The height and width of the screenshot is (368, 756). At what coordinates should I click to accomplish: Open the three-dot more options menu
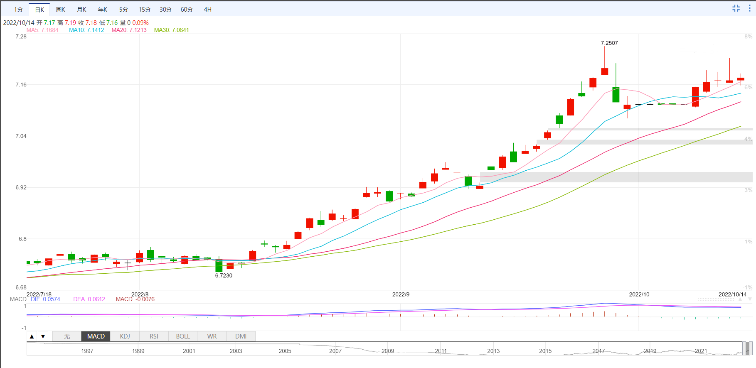tap(749, 9)
